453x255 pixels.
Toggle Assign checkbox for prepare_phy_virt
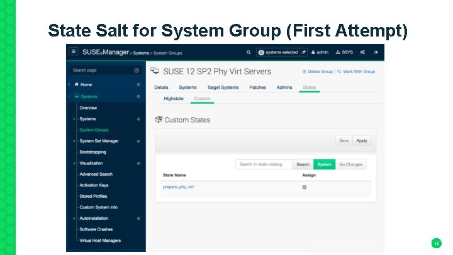[305, 187]
